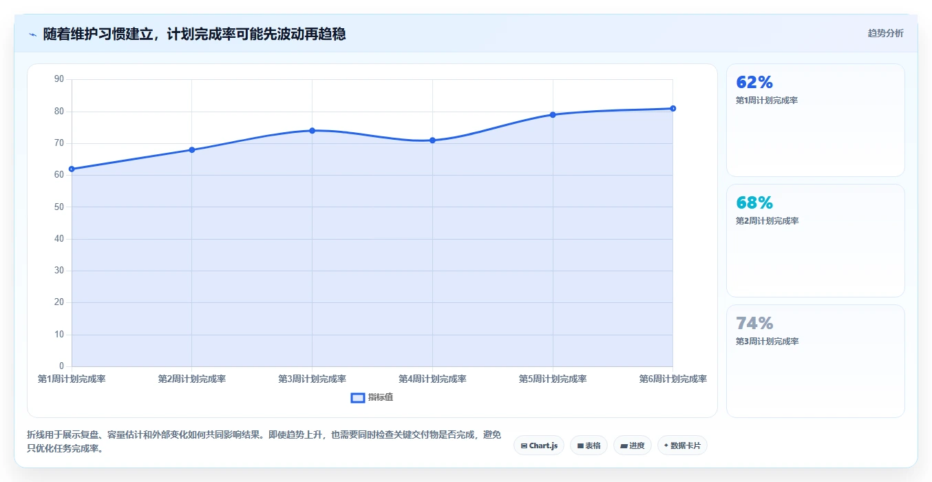Select the Chart.js tag
The width and height of the screenshot is (932, 482).
539,446
